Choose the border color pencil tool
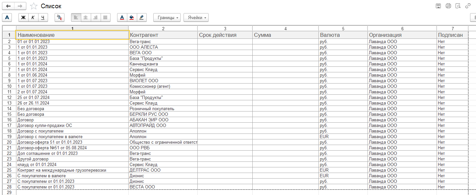 142,17
